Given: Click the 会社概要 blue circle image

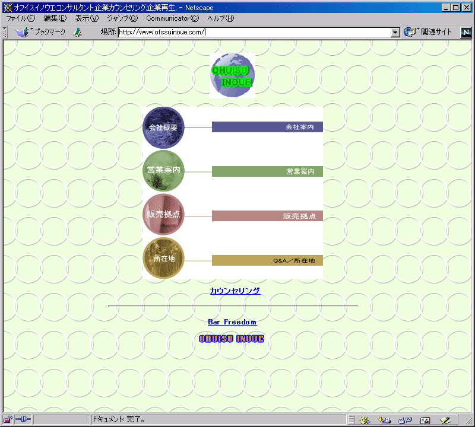Looking at the screenshot, I should 163,128.
